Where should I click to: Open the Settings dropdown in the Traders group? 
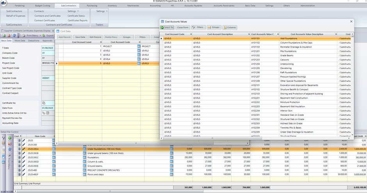point(102,11)
